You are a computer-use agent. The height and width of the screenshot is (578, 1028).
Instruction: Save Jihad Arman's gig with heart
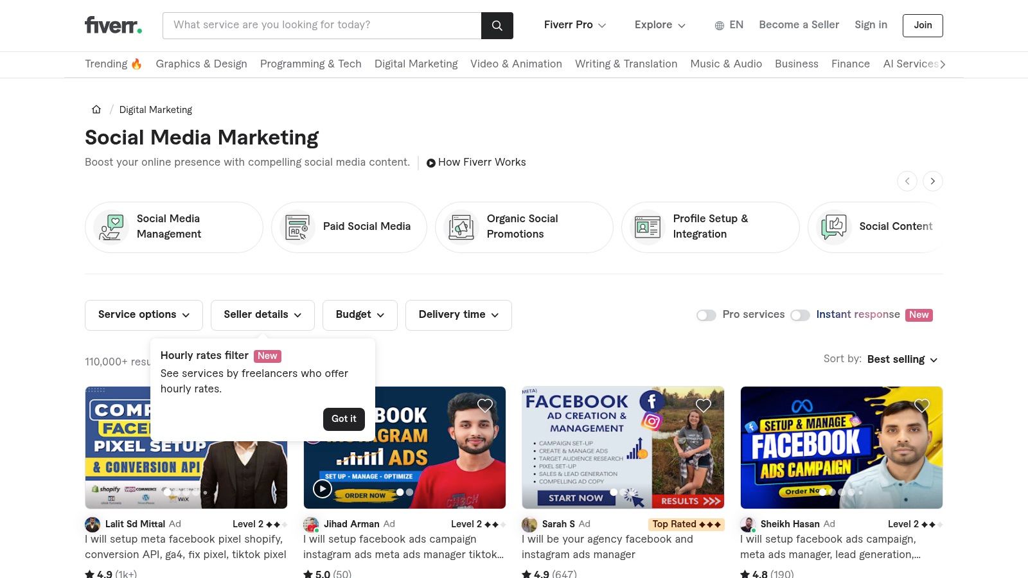click(485, 405)
